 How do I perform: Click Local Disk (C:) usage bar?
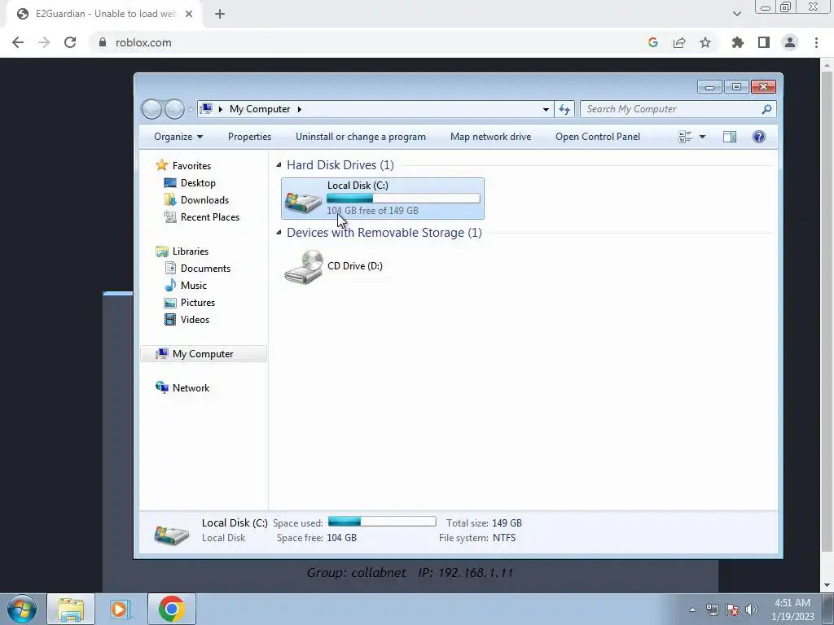point(403,199)
